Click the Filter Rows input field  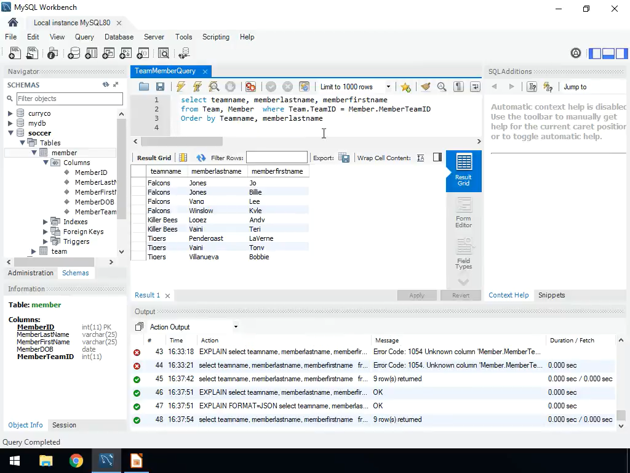coord(276,158)
